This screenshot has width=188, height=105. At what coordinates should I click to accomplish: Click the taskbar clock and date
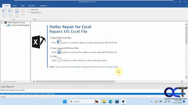click(177, 101)
